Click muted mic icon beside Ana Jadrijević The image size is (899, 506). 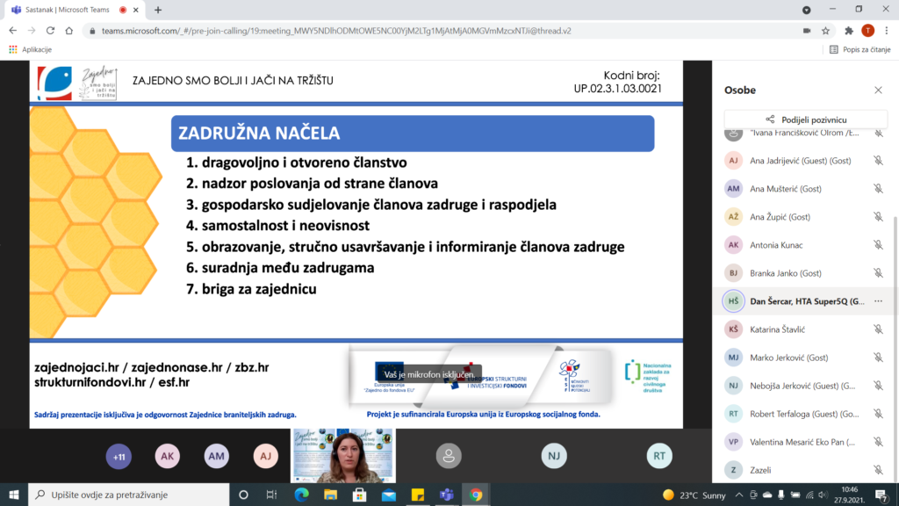(878, 161)
